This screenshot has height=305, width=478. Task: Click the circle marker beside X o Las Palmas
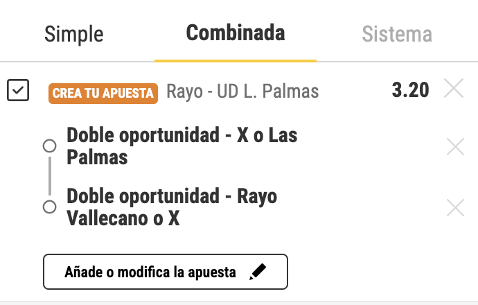click(49, 146)
